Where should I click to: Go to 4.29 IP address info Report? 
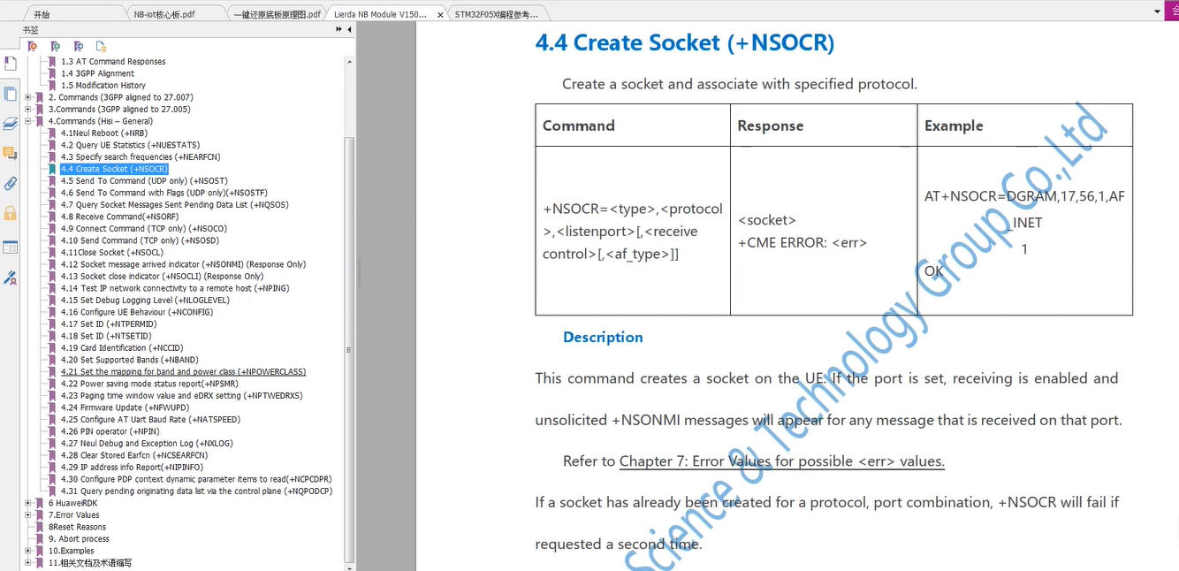coord(132,468)
